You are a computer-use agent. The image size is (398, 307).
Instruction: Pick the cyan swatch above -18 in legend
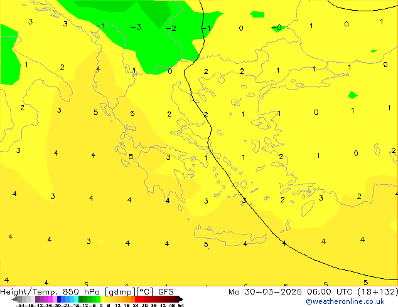coord(76,299)
